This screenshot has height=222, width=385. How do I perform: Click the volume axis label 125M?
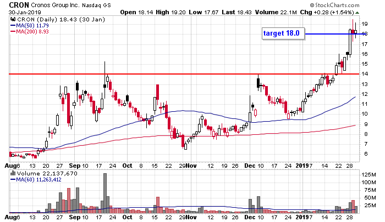[369, 175]
